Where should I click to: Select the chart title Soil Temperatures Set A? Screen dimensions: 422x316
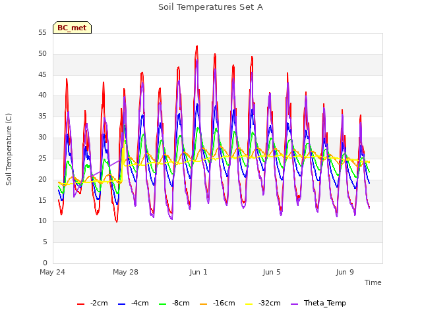point(211,7)
